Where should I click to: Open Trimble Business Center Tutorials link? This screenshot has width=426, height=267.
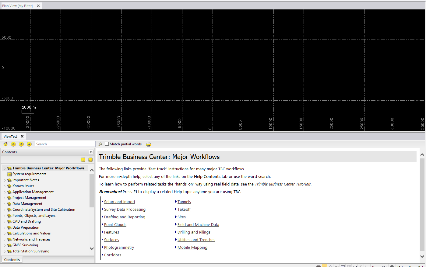click(283, 184)
